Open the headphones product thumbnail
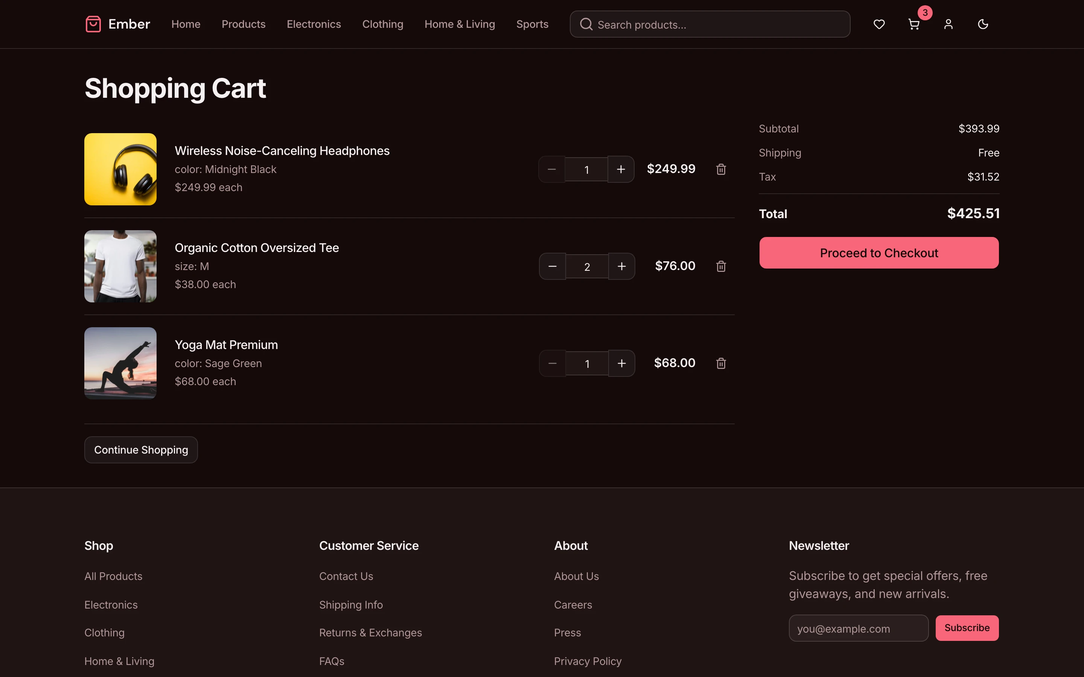 (120, 169)
